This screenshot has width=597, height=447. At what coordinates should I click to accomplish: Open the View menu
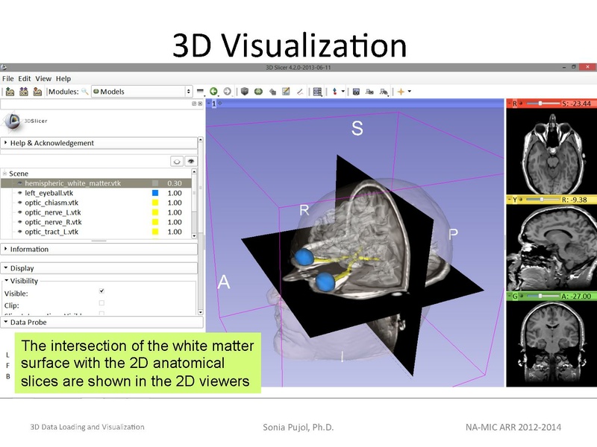pos(43,79)
